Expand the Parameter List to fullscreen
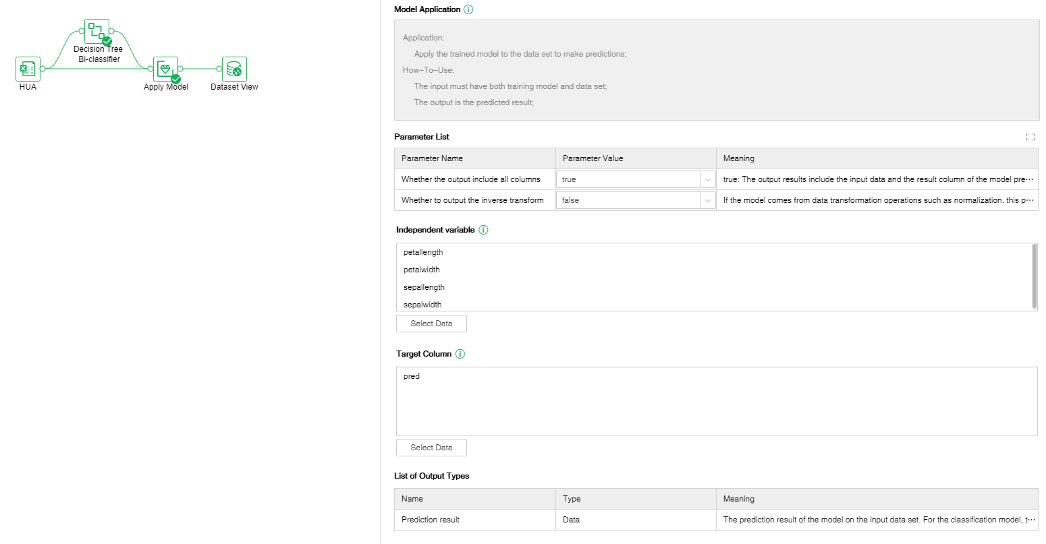 (1030, 137)
